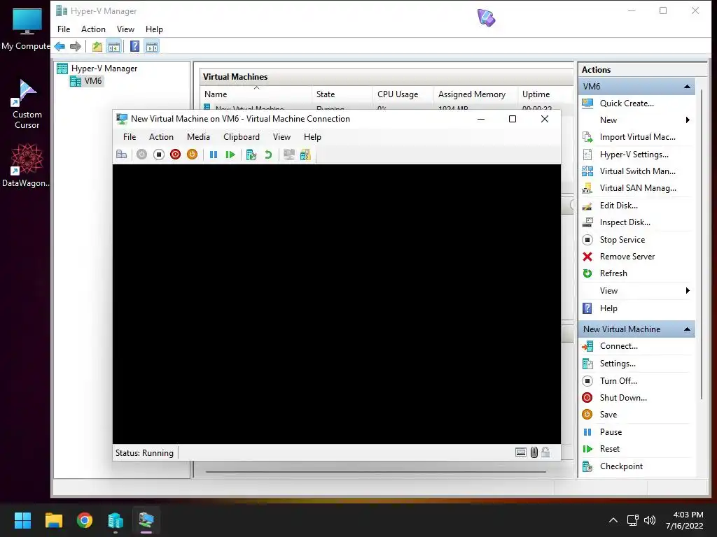This screenshot has width=717, height=537.
Task: Toggle Show/Hide Action Pane toolbar icon
Action: [152, 46]
